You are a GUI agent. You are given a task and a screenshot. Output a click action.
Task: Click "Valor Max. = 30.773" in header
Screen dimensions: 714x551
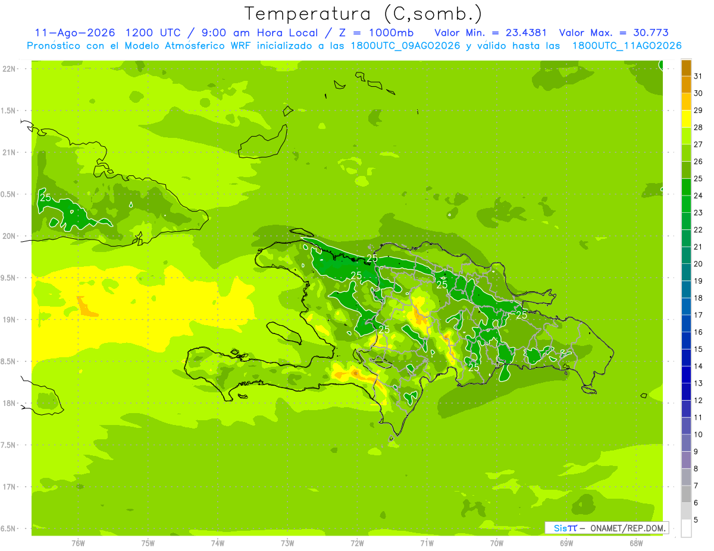614,33
